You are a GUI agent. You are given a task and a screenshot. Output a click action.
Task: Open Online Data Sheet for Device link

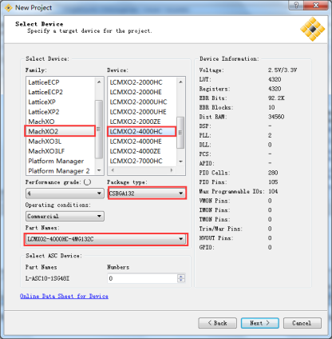64,296
